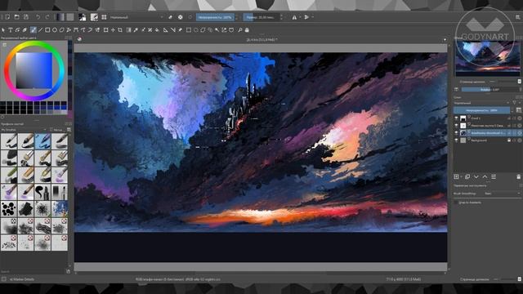Select the Move tool
Image resolution: width=523 pixels, height=294 pixels.
113,30
